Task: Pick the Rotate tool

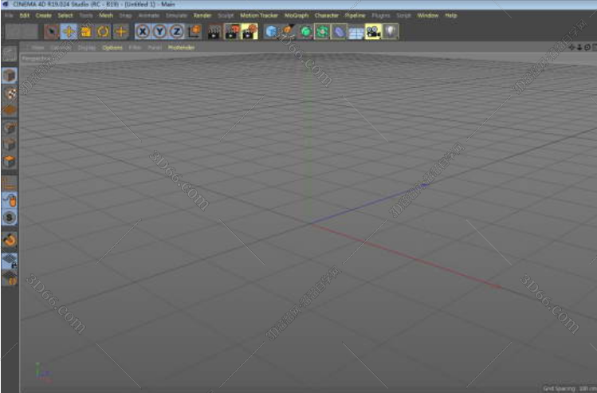Action: 103,32
